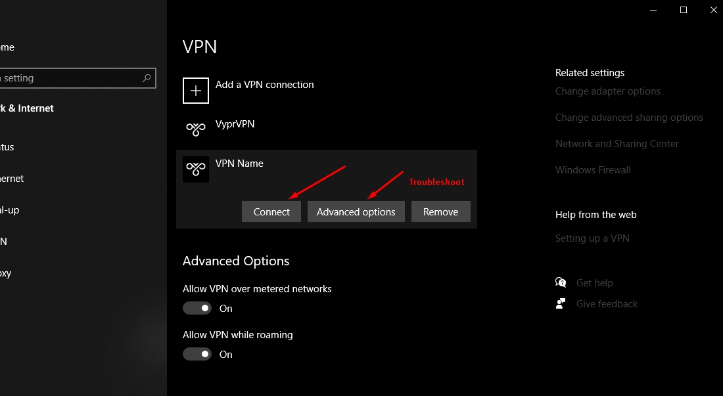Click the Give feedback person icon
This screenshot has height=396, width=723.
click(x=561, y=303)
